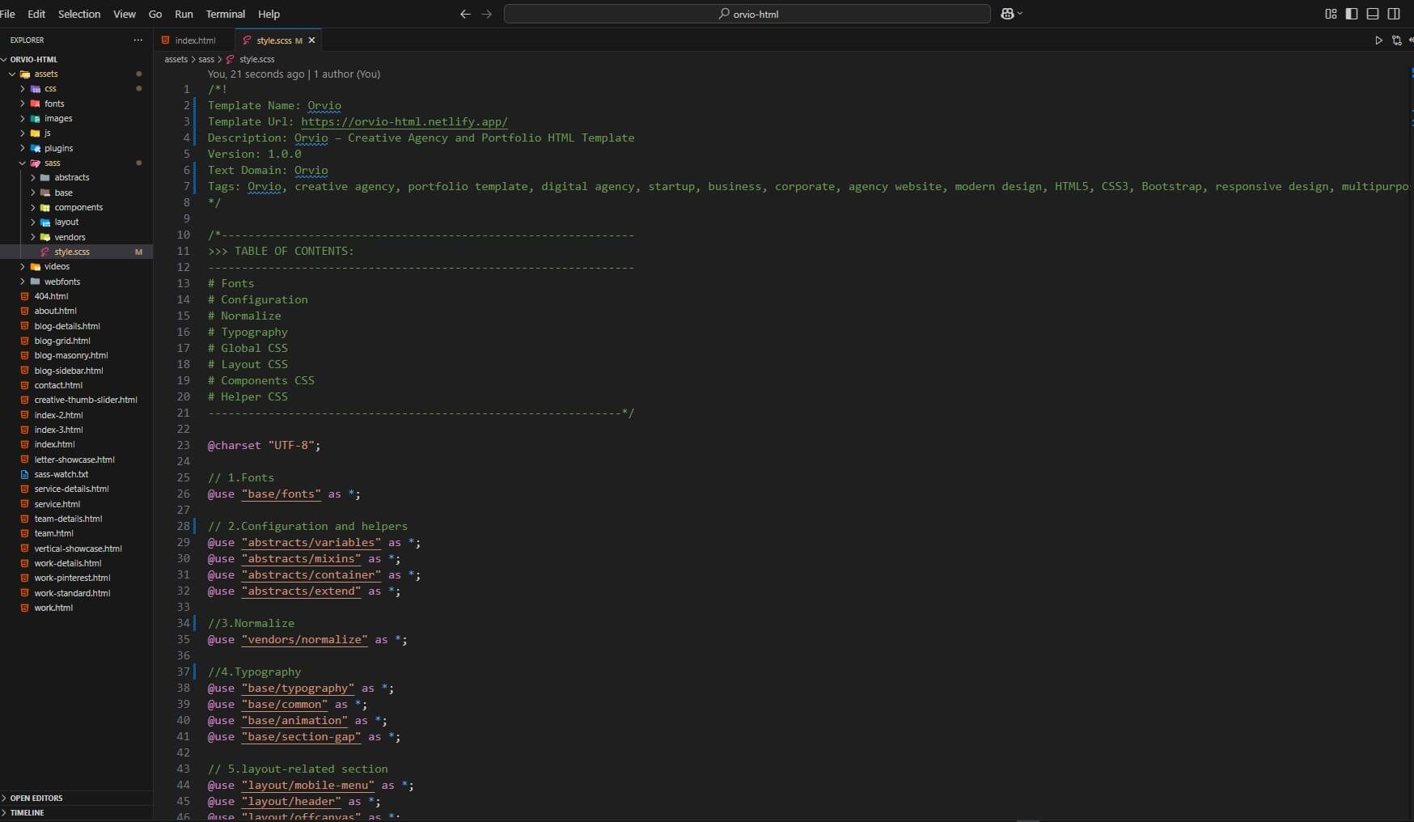
Task: Open creative-thumb-slider.html from explorer
Action: (76, 400)
